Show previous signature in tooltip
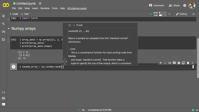This screenshot has height=112, width=199. pyautogui.click(x=65, y=59)
